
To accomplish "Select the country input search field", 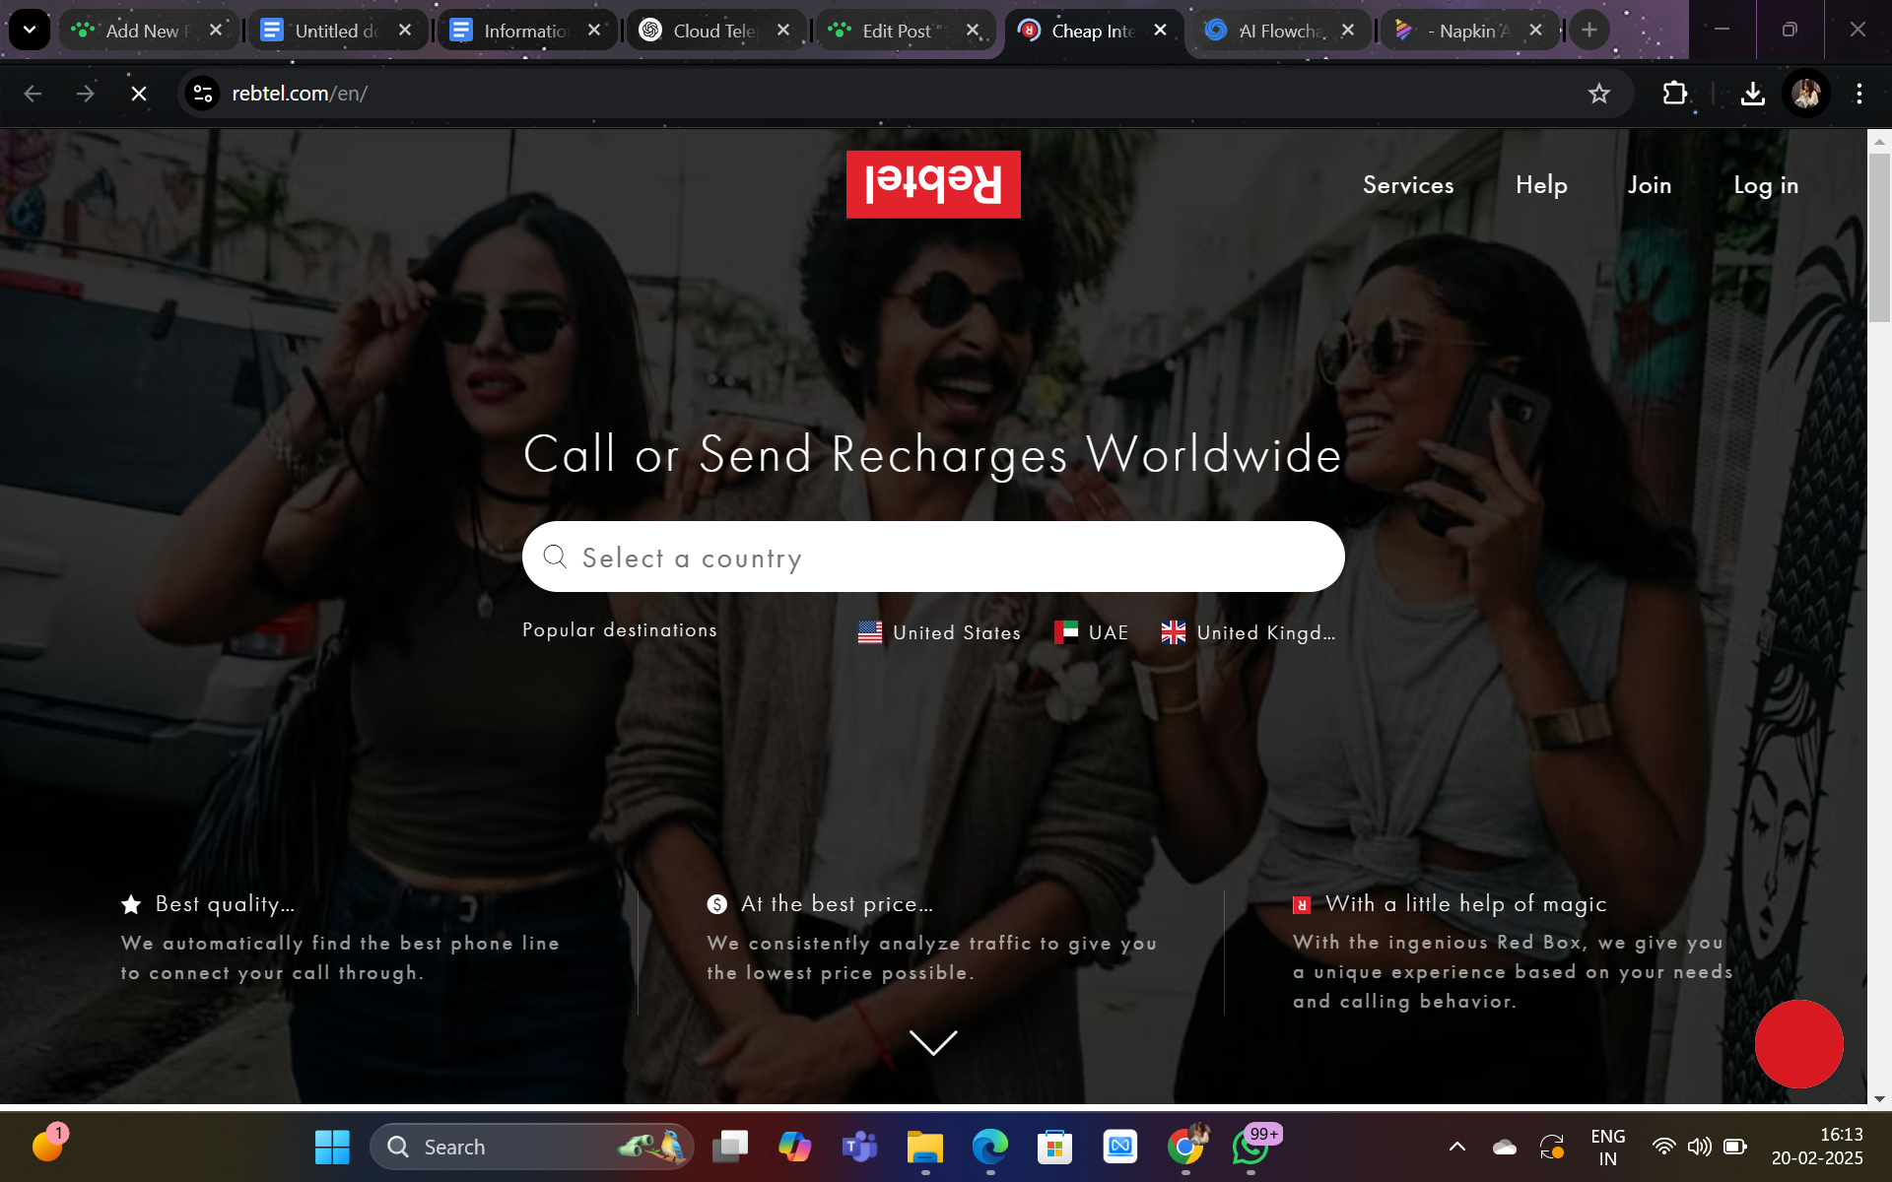I will pos(933,556).
